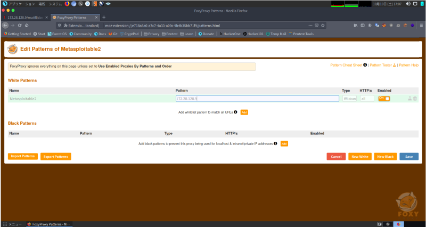Click the New White button
This screenshot has width=426, height=227.
tap(359, 157)
